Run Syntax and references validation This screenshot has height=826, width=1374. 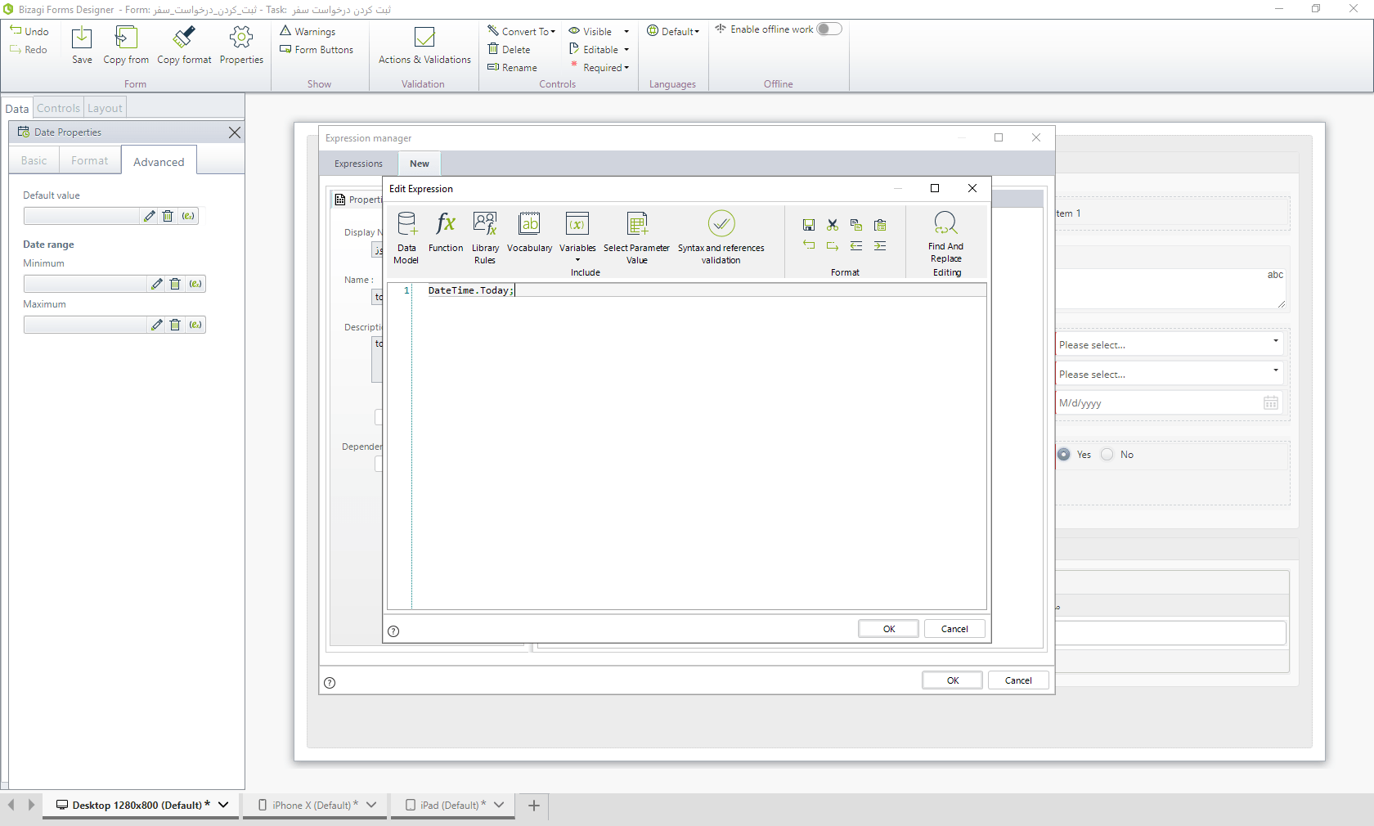pos(721,237)
